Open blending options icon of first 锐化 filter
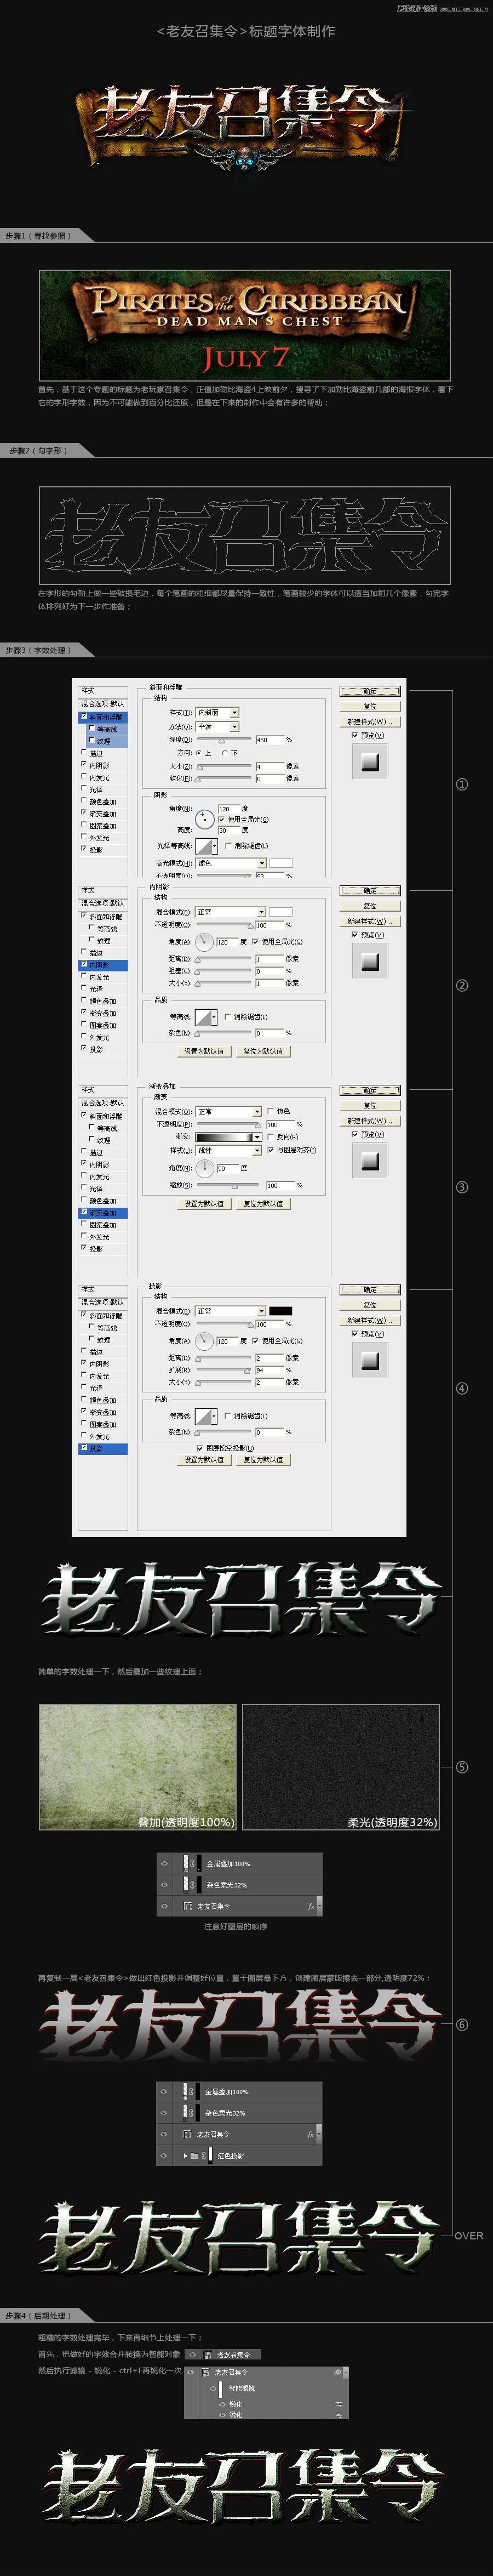Image resolution: width=493 pixels, height=2576 pixels. click(x=339, y=2405)
